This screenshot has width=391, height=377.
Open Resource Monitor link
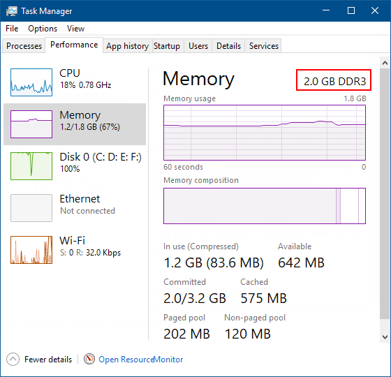tap(140, 360)
